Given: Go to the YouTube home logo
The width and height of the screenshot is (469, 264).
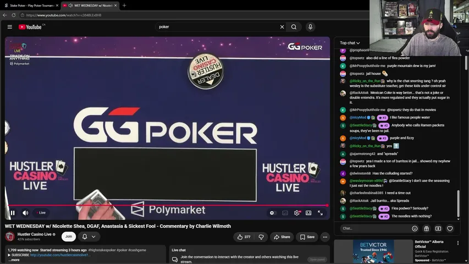Looking at the screenshot, I should point(30,27).
